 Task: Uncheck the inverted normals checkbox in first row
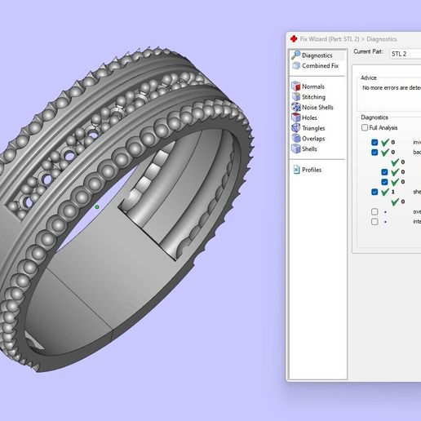[x=374, y=142]
